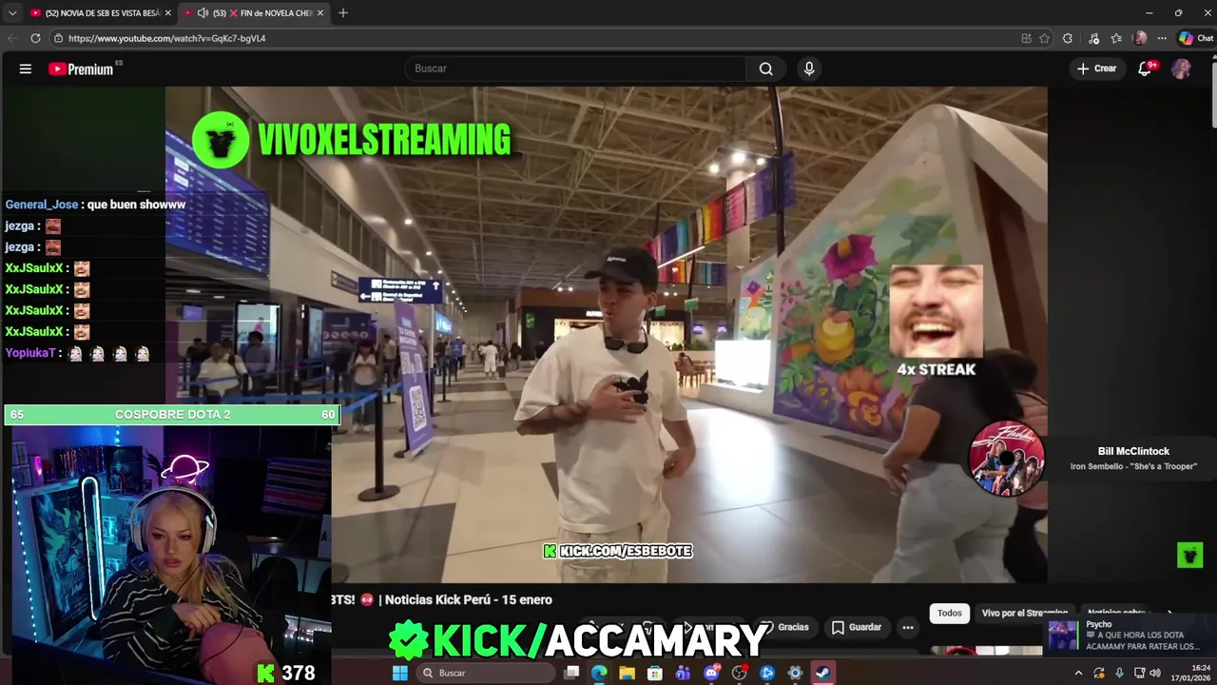Image resolution: width=1217 pixels, height=685 pixels.
Task: Open the browser profile avatar
Action: point(1140,38)
